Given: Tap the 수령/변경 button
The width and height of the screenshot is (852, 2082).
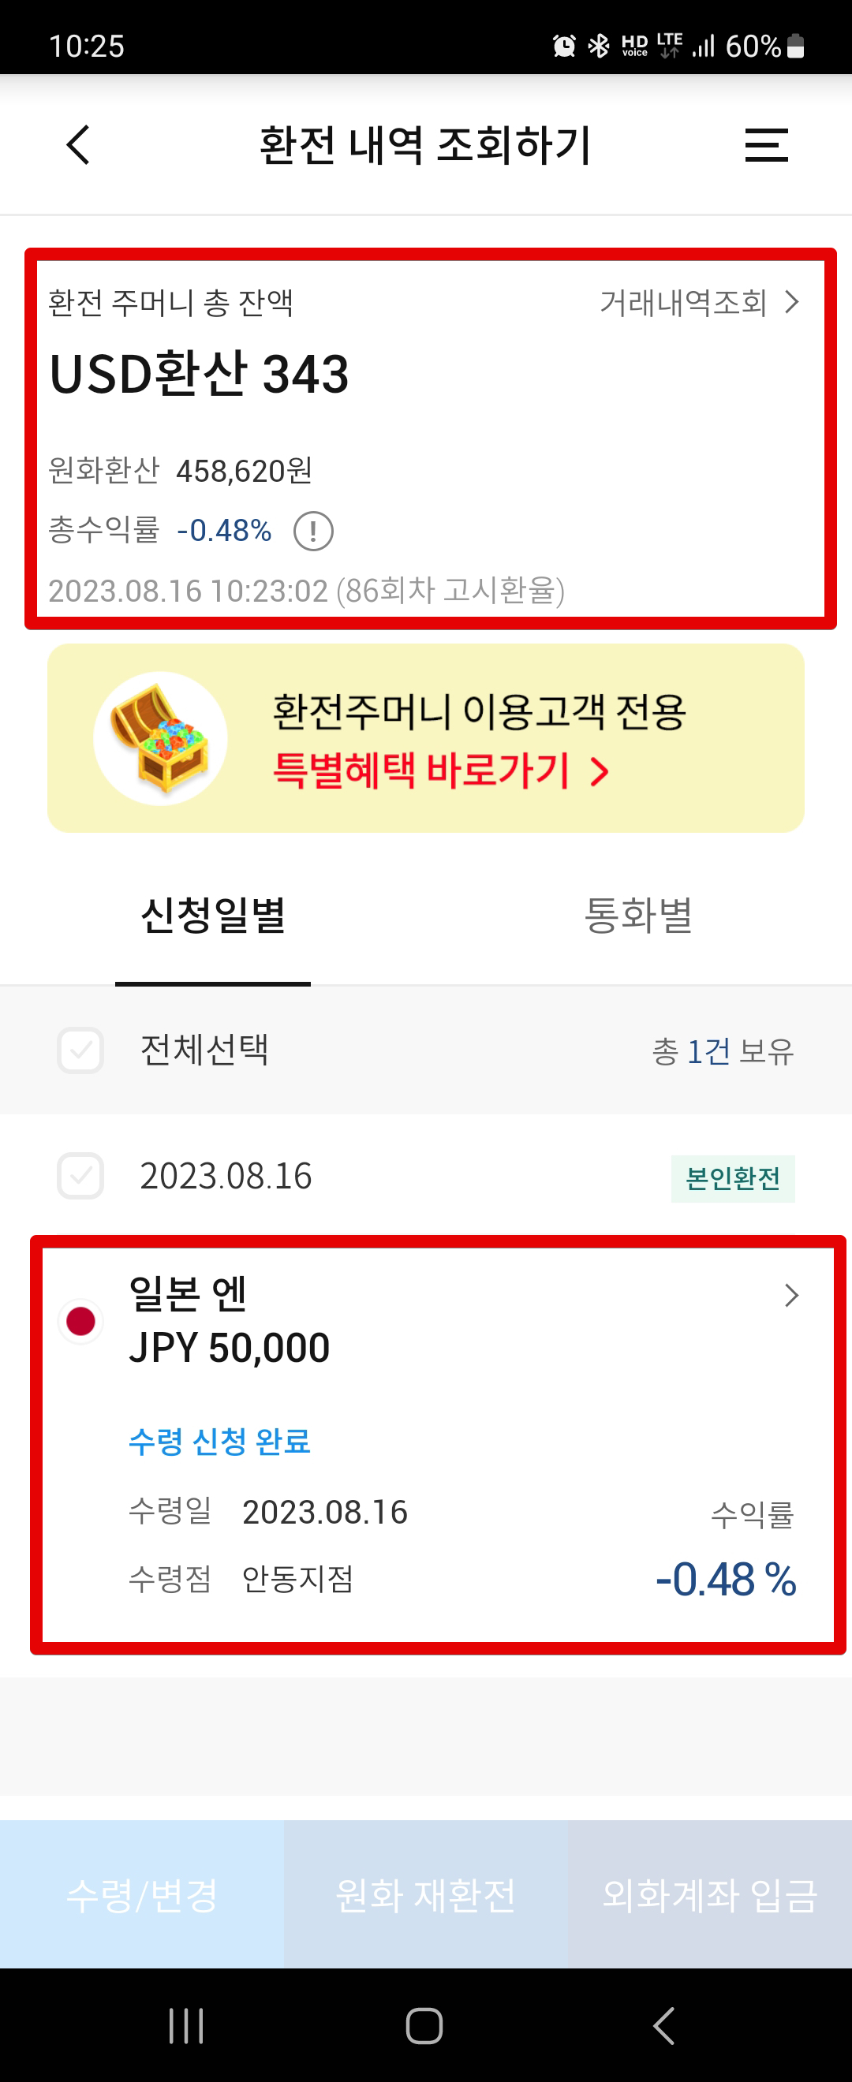Looking at the screenshot, I should 141,1894.
